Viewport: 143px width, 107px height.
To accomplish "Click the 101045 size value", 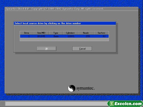I will point(41,36).
